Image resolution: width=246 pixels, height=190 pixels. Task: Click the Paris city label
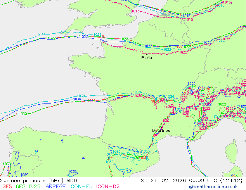coord(147,58)
